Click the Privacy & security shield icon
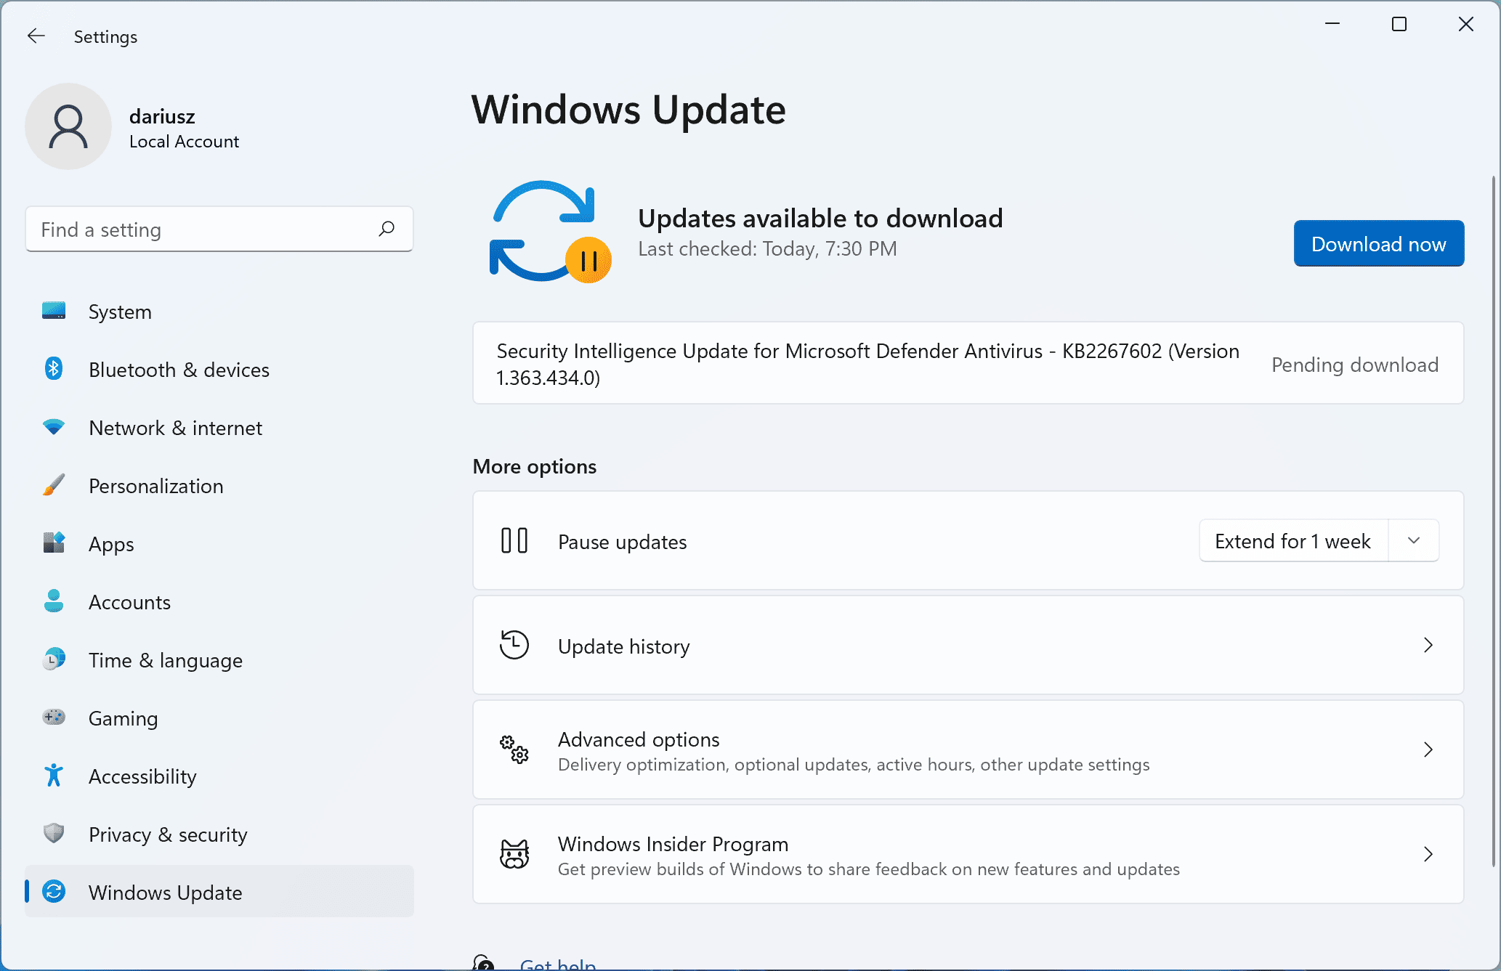This screenshot has width=1501, height=971. (54, 833)
